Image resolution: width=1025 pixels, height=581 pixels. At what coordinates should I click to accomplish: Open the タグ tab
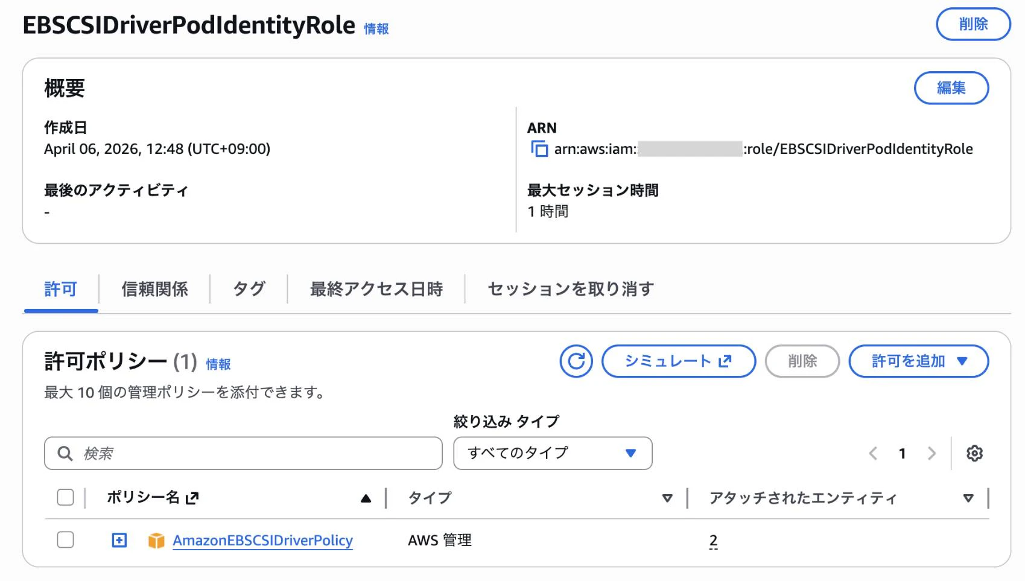(x=249, y=289)
